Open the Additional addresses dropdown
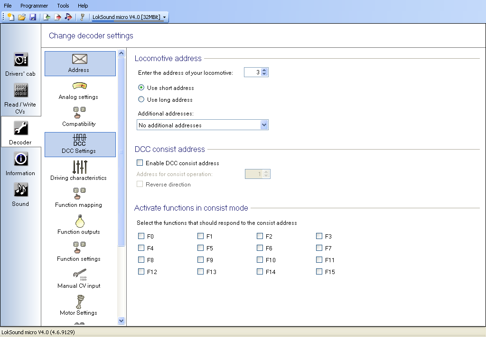 [264, 125]
